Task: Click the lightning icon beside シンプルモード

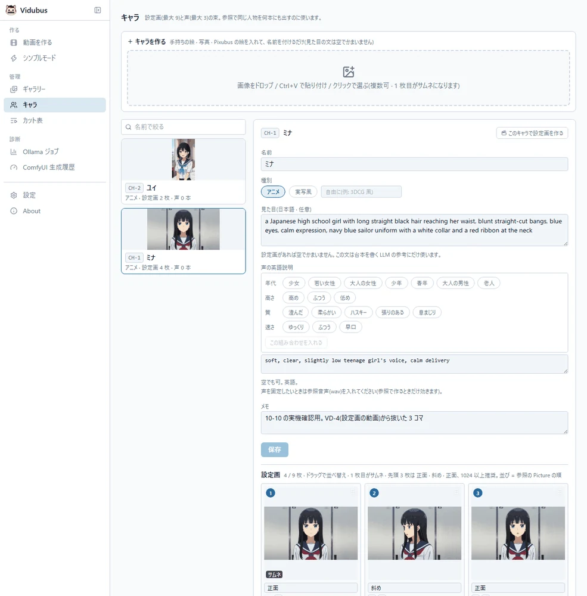Action: (x=14, y=58)
